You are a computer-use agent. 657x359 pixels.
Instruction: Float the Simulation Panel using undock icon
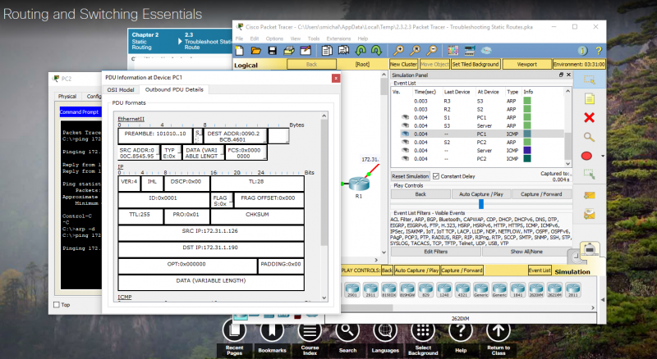[561, 75]
